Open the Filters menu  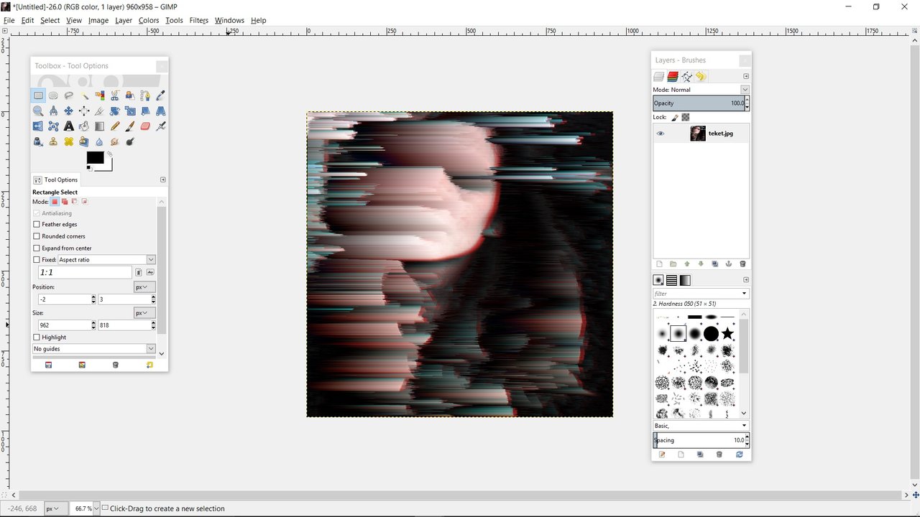[198, 20]
